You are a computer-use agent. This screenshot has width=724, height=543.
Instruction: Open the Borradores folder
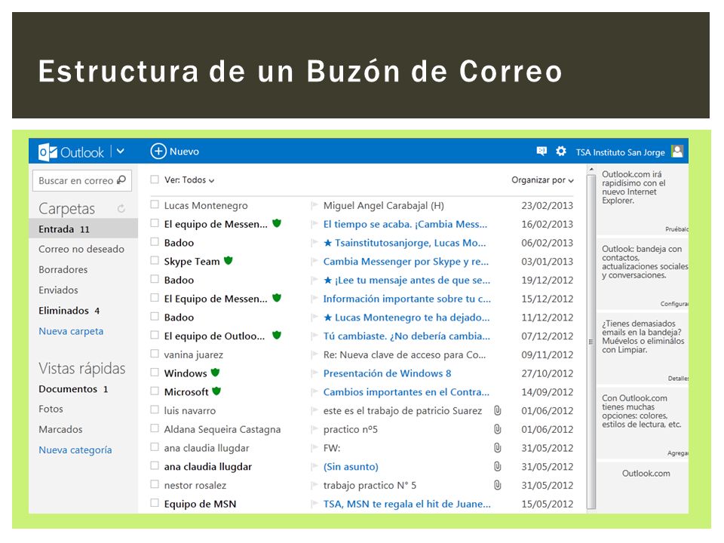click(63, 270)
